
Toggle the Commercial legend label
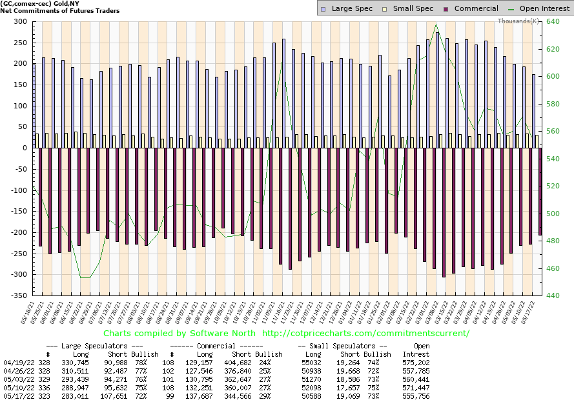click(477, 8)
